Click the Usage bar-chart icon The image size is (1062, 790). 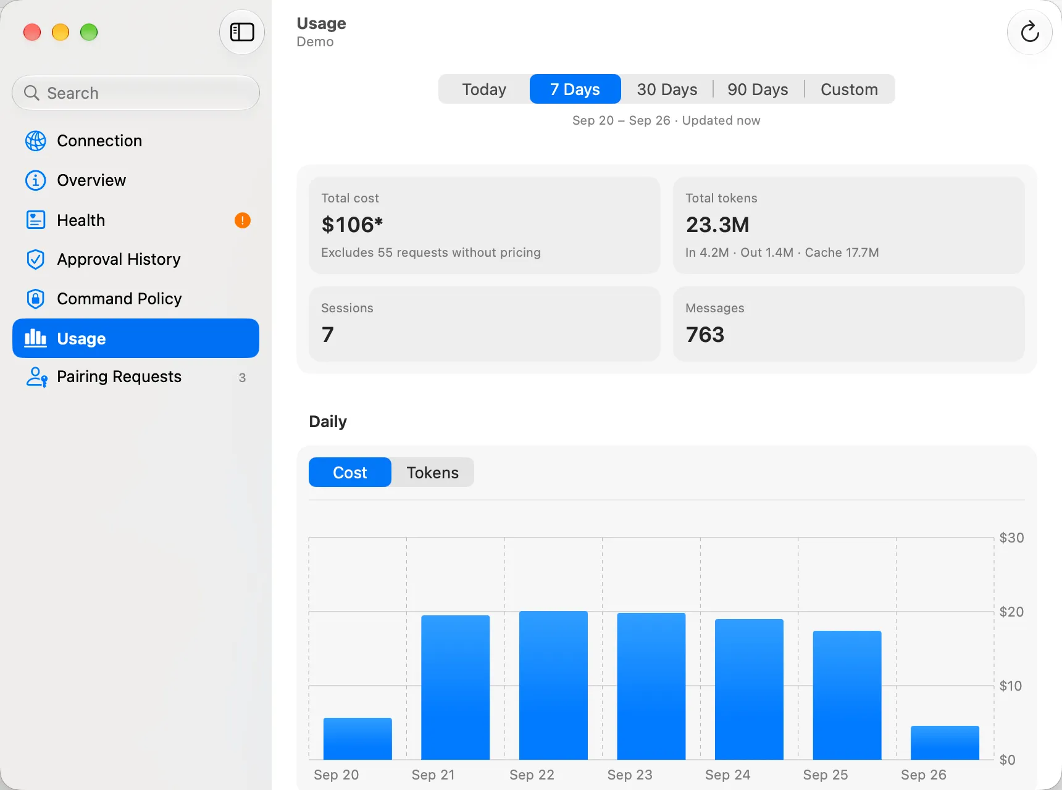point(35,338)
